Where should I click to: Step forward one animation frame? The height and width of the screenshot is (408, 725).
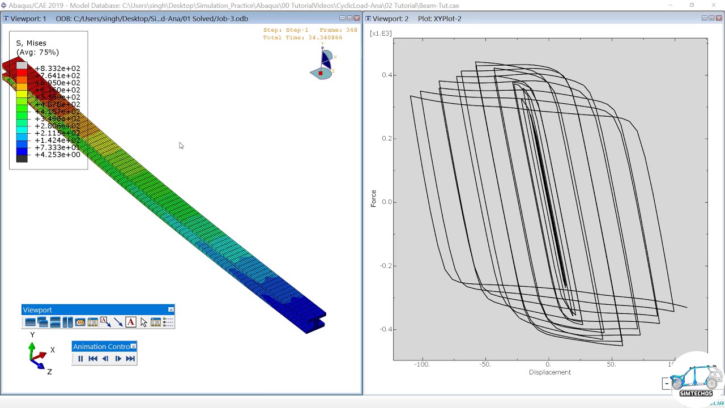point(118,359)
